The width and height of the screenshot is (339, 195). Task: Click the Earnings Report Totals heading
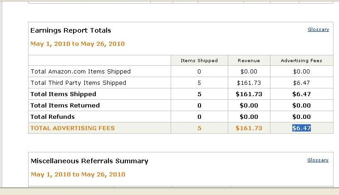[x=70, y=30]
